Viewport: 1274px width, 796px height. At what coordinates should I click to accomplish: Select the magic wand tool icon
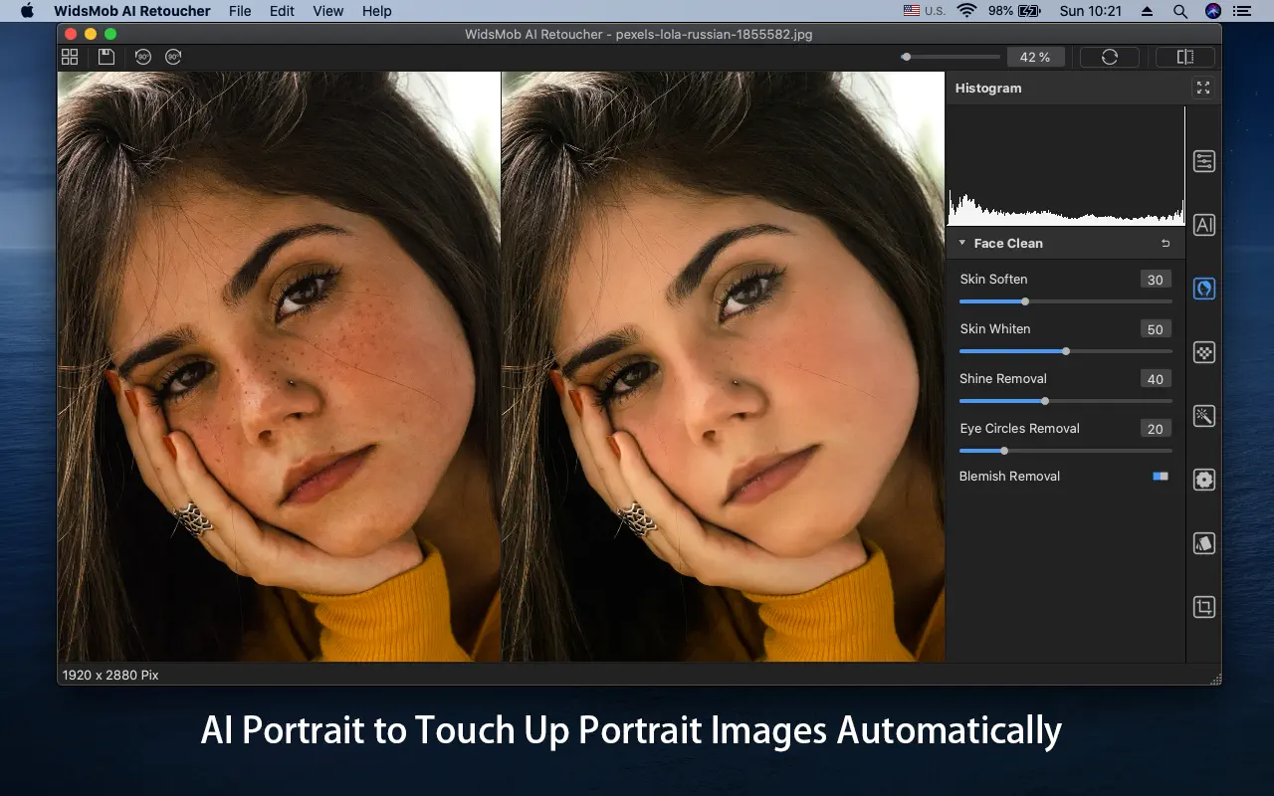tap(1204, 416)
